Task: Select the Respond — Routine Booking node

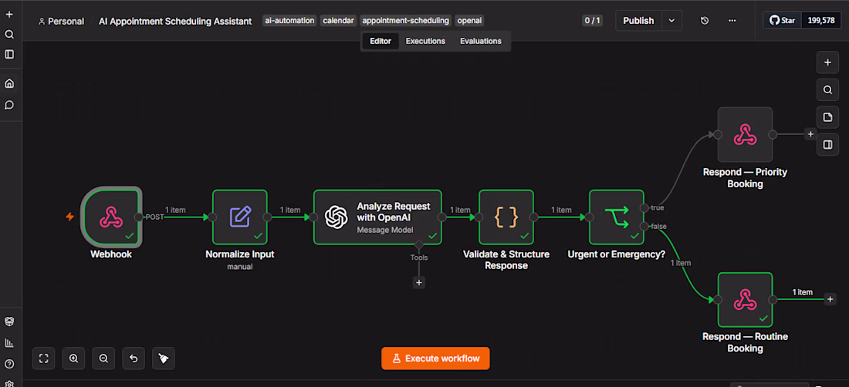Action: [x=745, y=299]
